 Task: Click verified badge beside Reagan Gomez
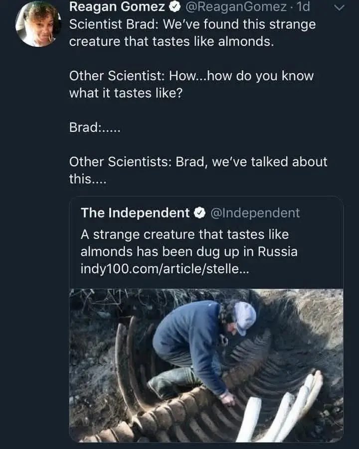coord(175,7)
